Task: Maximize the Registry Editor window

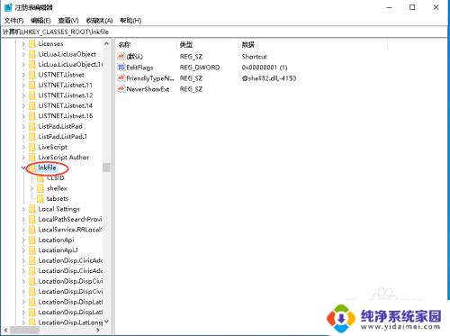Action: (x=412, y=7)
